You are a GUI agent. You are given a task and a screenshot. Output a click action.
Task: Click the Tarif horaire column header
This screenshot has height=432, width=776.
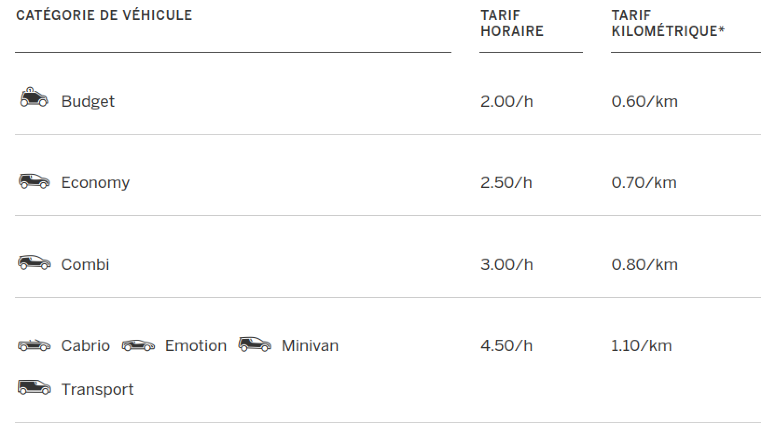pos(512,23)
